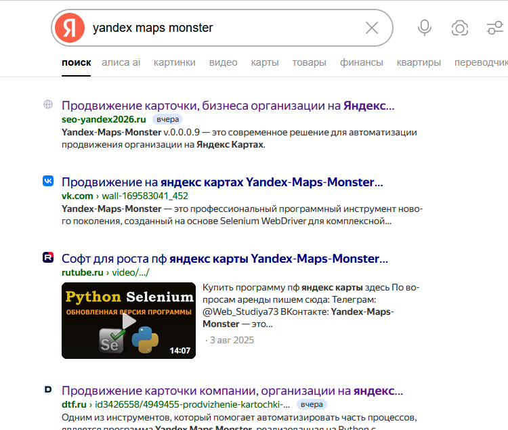Clear the search query with the X
This screenshot has width=508, height=430.
pos(372,28)
